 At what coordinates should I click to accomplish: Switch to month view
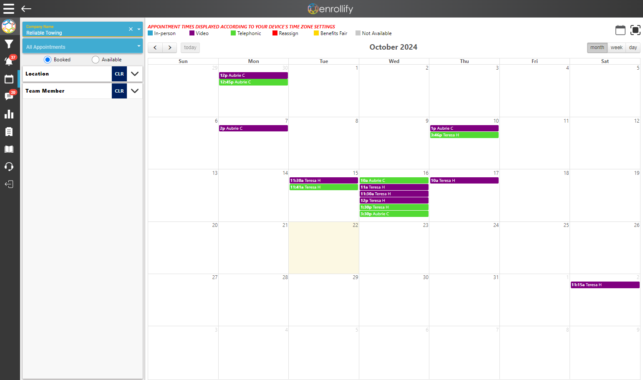pos(597,48)
